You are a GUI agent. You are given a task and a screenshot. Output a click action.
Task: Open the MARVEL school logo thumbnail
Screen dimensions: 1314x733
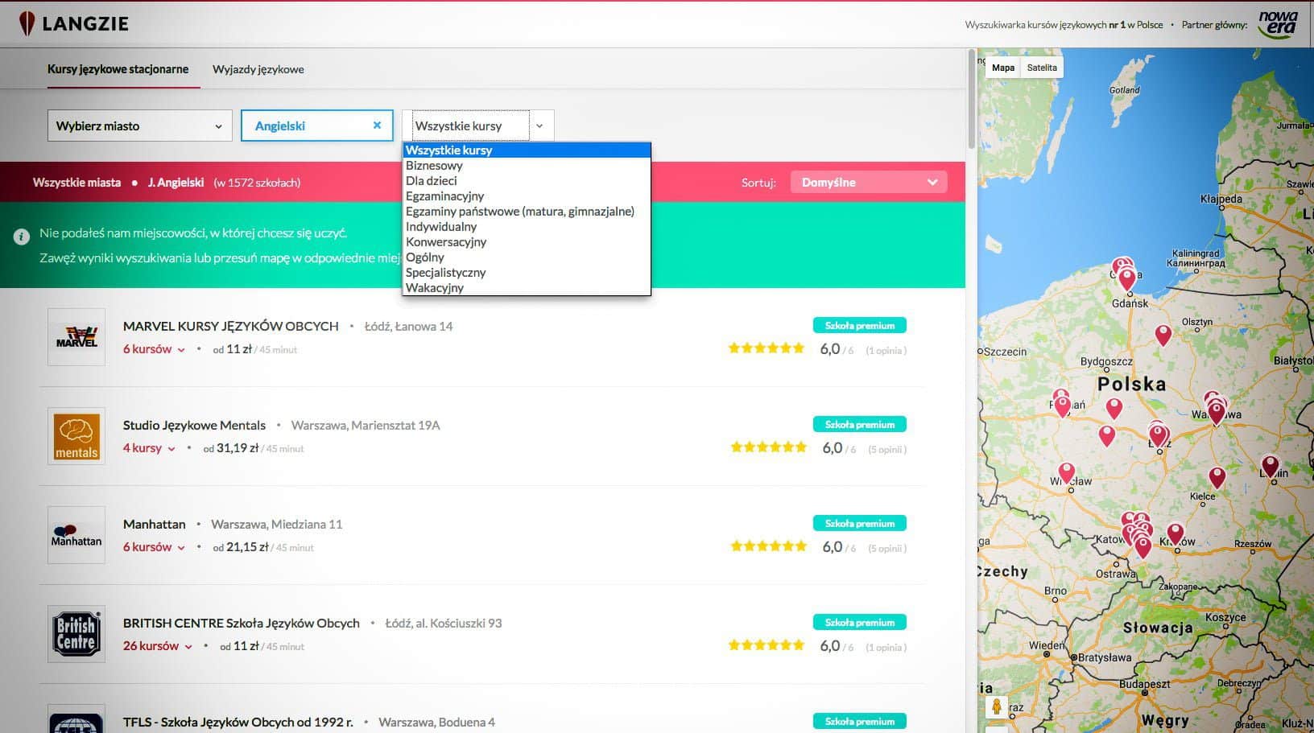click(x=76, y=337)
